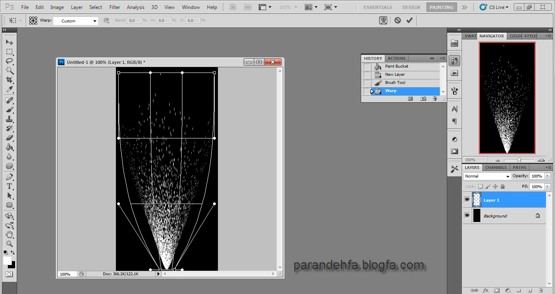
Task: Select the Path Selection tool
Action: coord(9,195)
